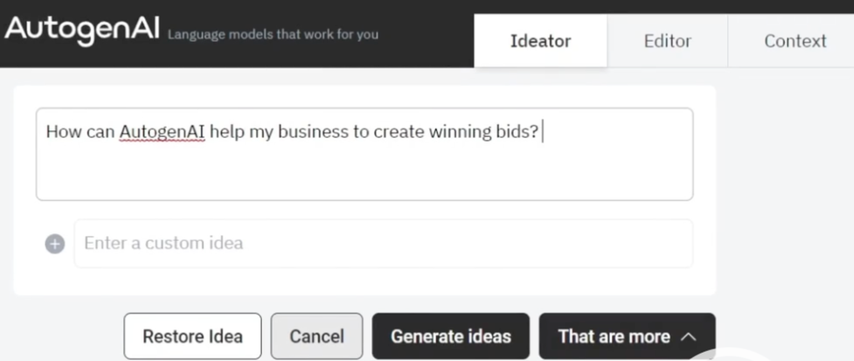
Task: Cancel the current idea edit
Action: coord(316,336)
